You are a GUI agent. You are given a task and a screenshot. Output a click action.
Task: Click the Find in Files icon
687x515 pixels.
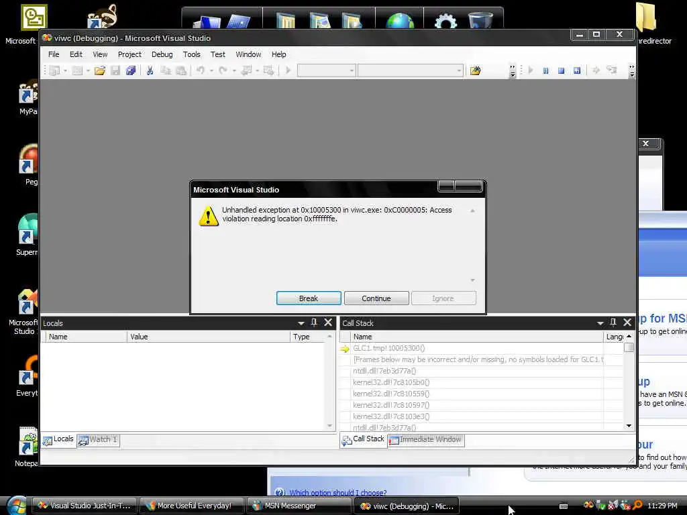coord(476,70)
